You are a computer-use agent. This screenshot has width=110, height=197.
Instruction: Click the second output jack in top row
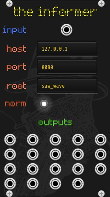click(x=33, y=140)
